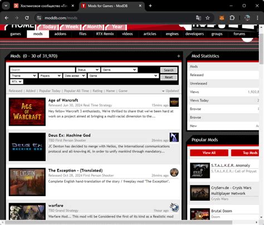Open the browser profile avatar
This screenshot has width=264, height=225.
[247, 18]
